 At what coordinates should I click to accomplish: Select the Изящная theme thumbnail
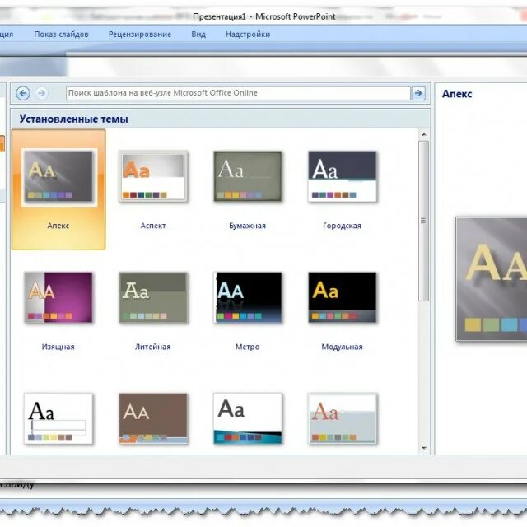pos(58,297)
